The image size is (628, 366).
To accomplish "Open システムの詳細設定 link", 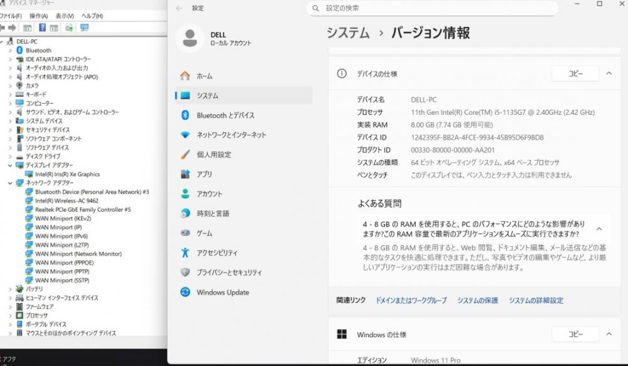I will [x=536, y=300].
